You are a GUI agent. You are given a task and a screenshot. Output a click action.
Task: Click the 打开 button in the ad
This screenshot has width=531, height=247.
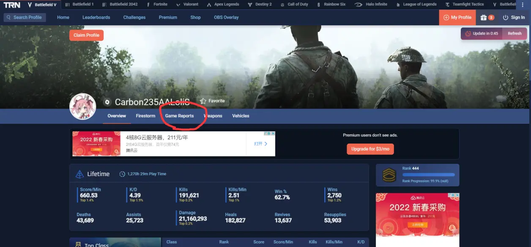(x=260, y=144)
